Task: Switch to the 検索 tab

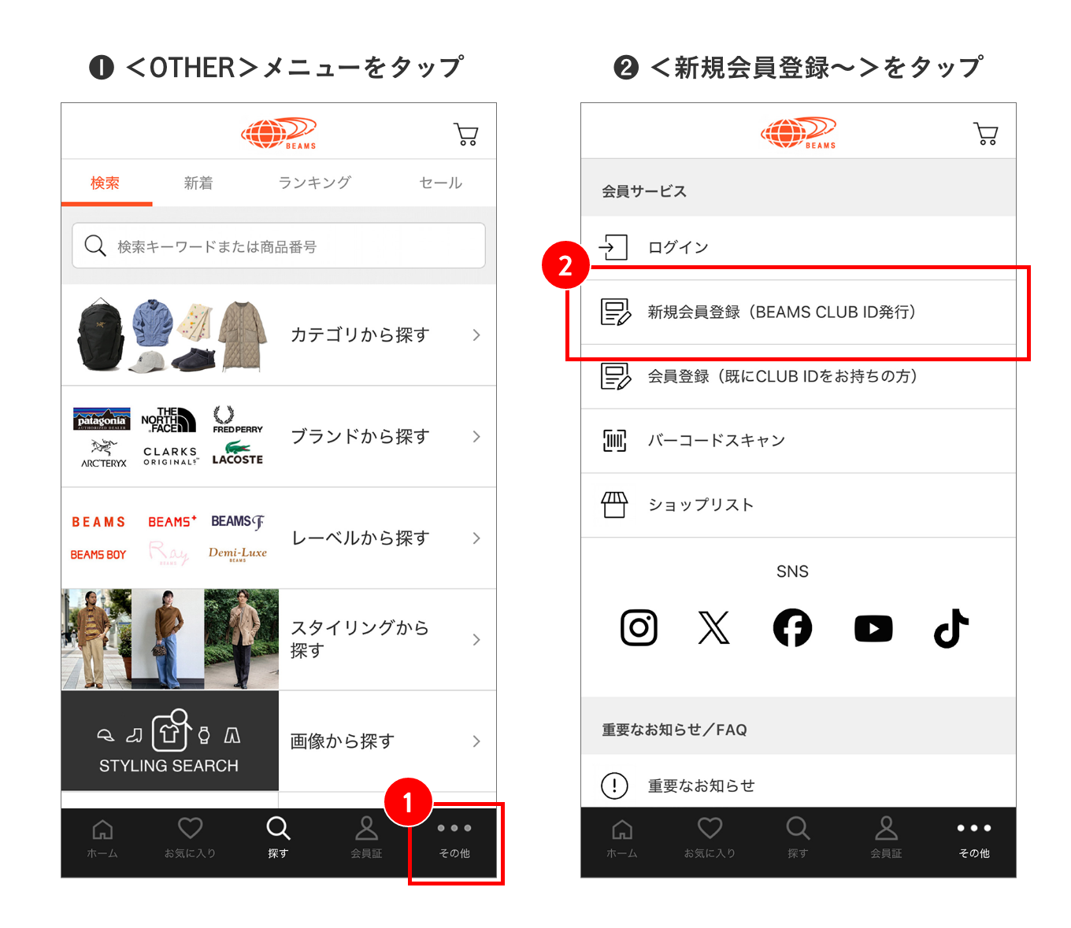Action: tap(106, 183)
